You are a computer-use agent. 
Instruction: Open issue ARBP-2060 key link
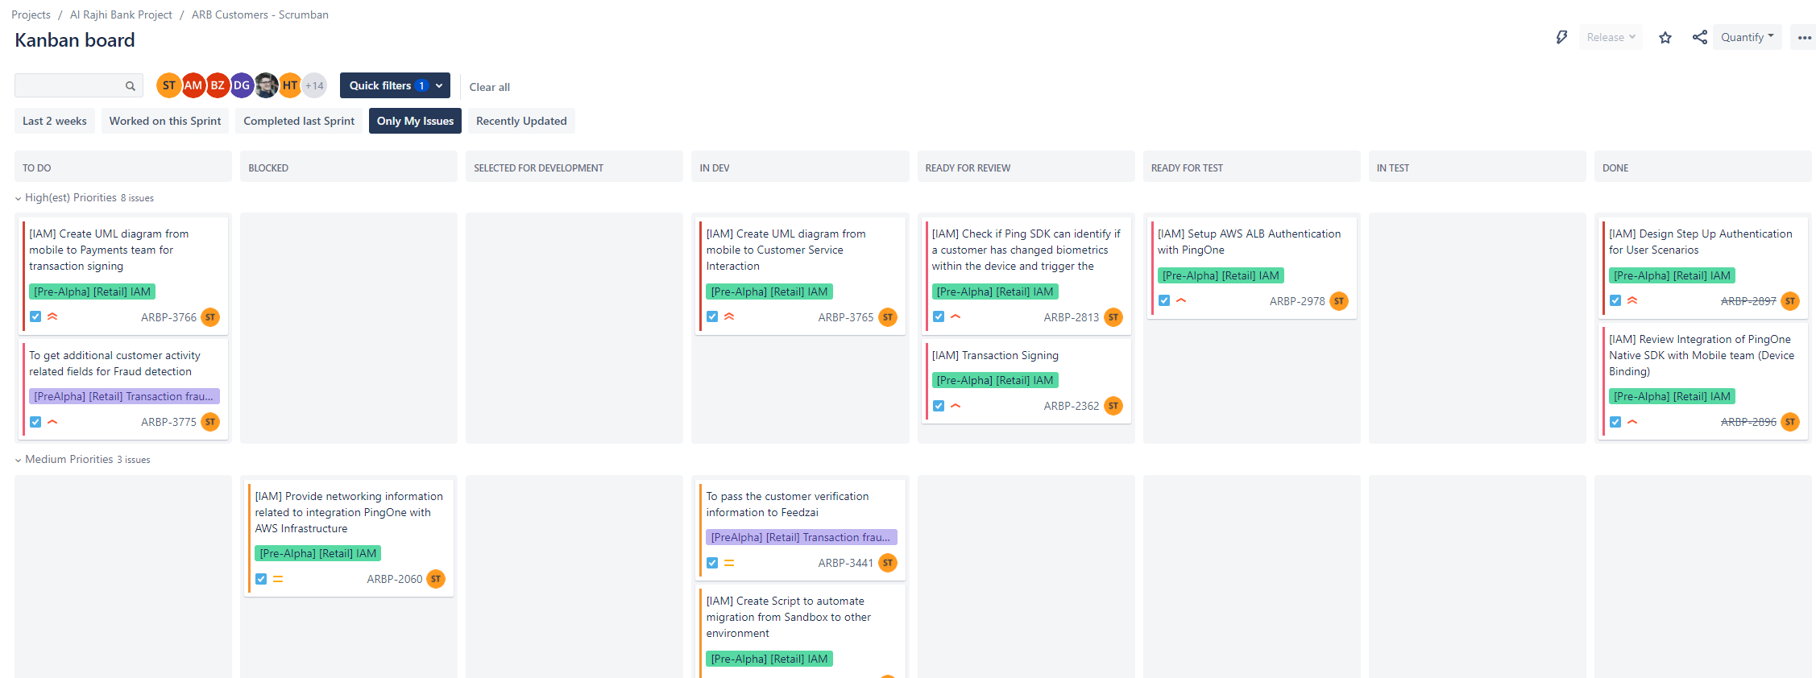(395, 579)
